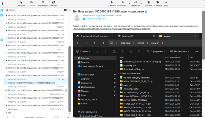
Task: Click sender link Kaspersky Lab Support
Action: [93, 15]
